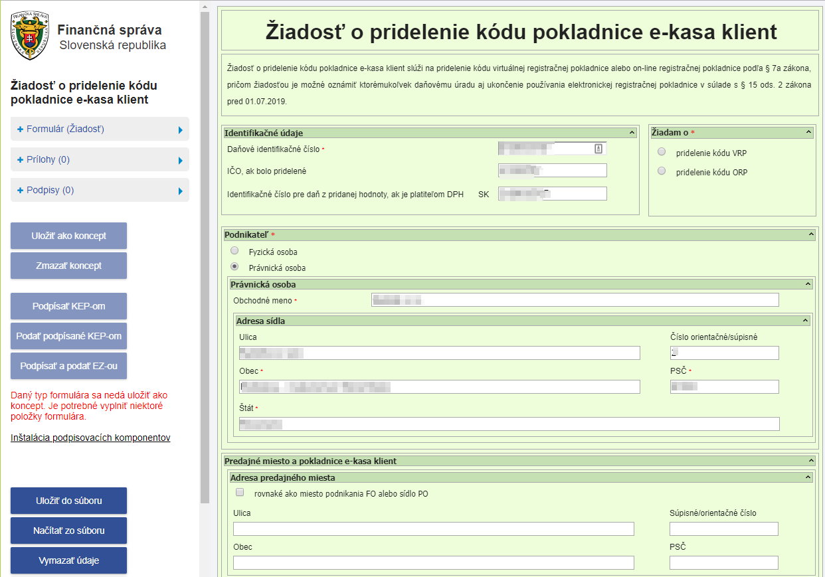Collapse the Predajné miesto a pokladnice section

(x=811, y=460)
